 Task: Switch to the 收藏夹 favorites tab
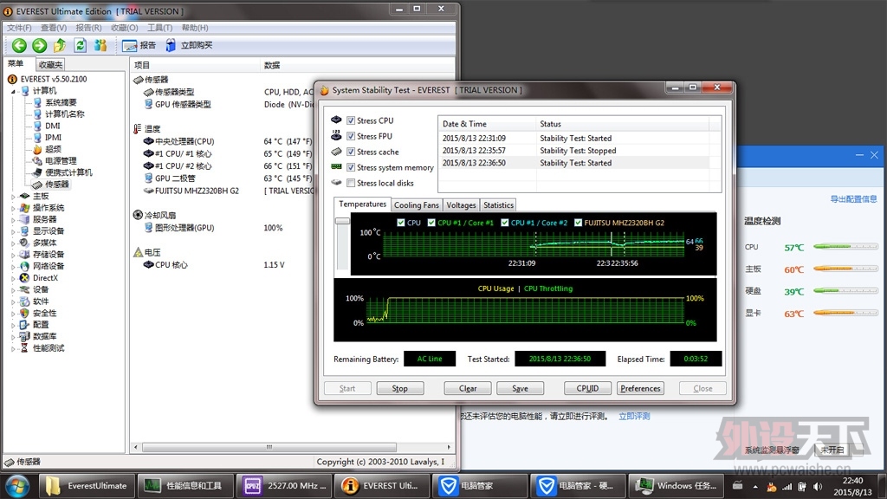pos(50,65)
